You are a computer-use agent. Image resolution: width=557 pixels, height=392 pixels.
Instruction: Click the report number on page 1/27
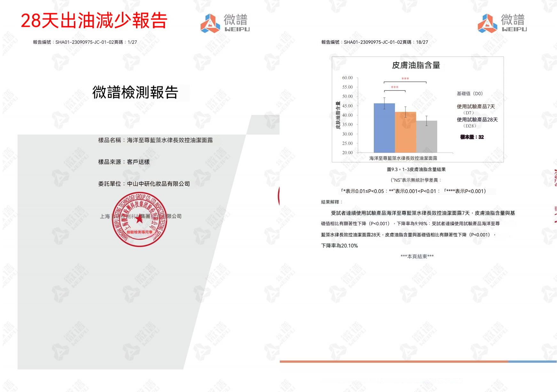click(85, 42)
